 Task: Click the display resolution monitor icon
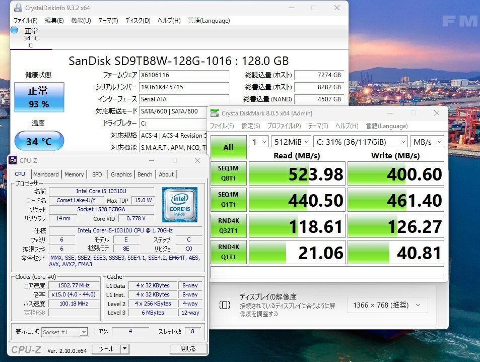click(x=225, y=305)
